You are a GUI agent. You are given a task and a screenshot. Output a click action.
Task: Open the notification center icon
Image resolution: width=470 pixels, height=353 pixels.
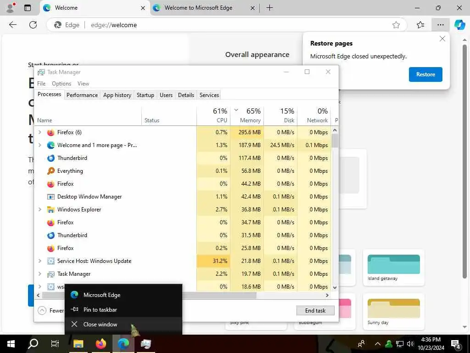[x=455, y=344]
